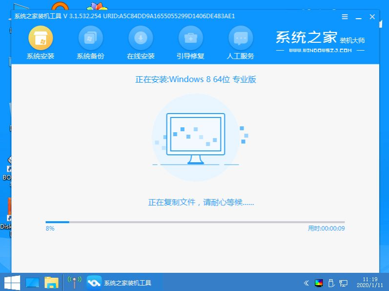
Task: Open File Explorer from the taskbar
Action: pos(52,283)
